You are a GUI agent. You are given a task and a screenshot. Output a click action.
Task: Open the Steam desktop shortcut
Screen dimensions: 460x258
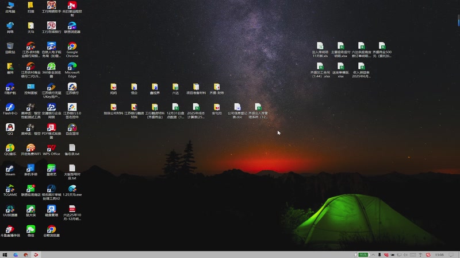(x=10, y=170)
